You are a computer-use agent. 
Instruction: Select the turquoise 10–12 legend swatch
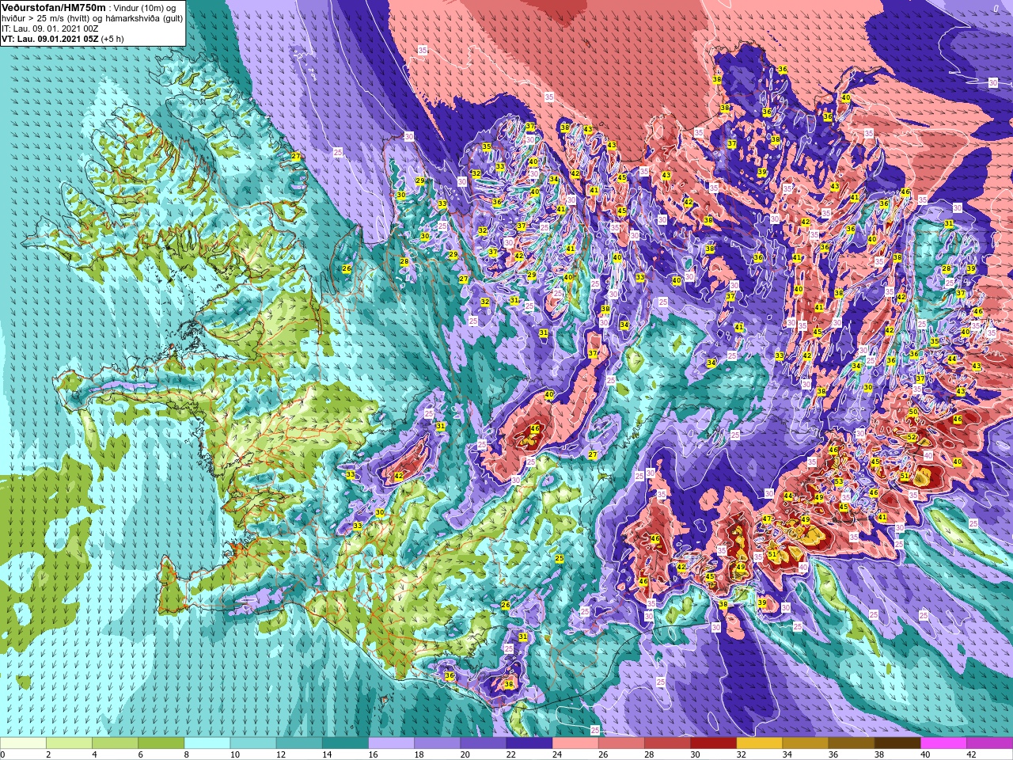252,743
